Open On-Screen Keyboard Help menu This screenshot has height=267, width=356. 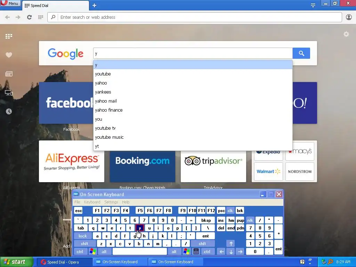126,202
